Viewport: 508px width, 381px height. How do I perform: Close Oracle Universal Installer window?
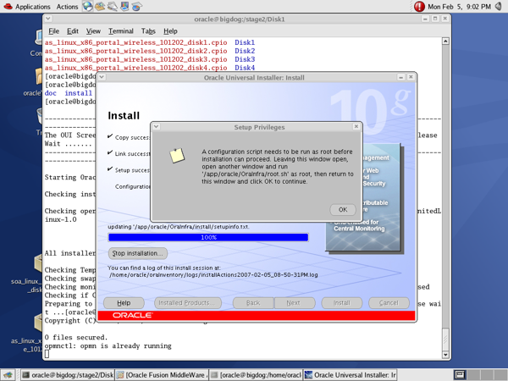[411, 77]
